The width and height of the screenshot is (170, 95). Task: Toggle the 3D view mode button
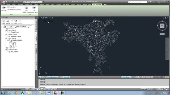click(45, 77)
